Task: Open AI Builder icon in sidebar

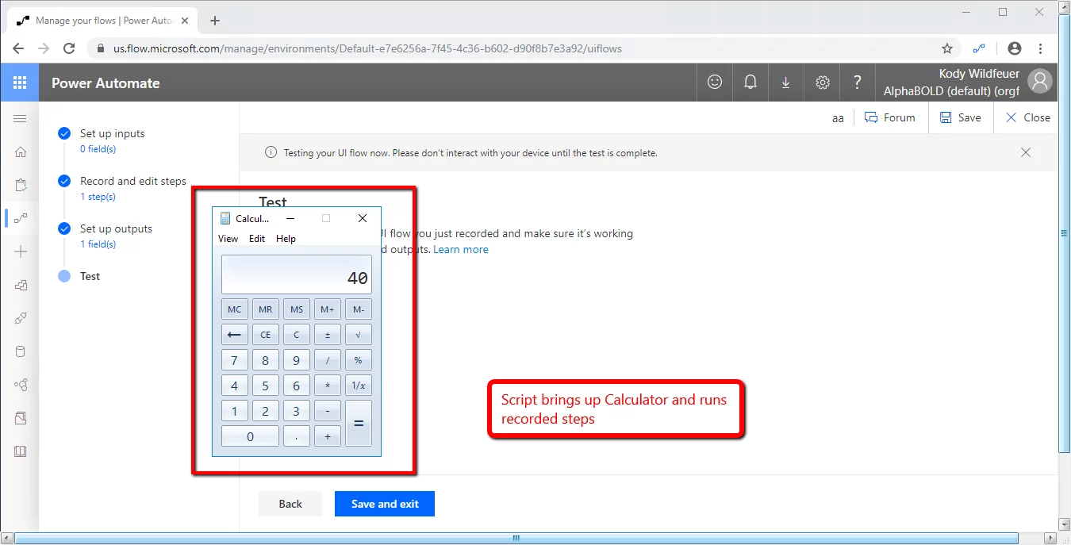Action: click(x=21, y=385)
